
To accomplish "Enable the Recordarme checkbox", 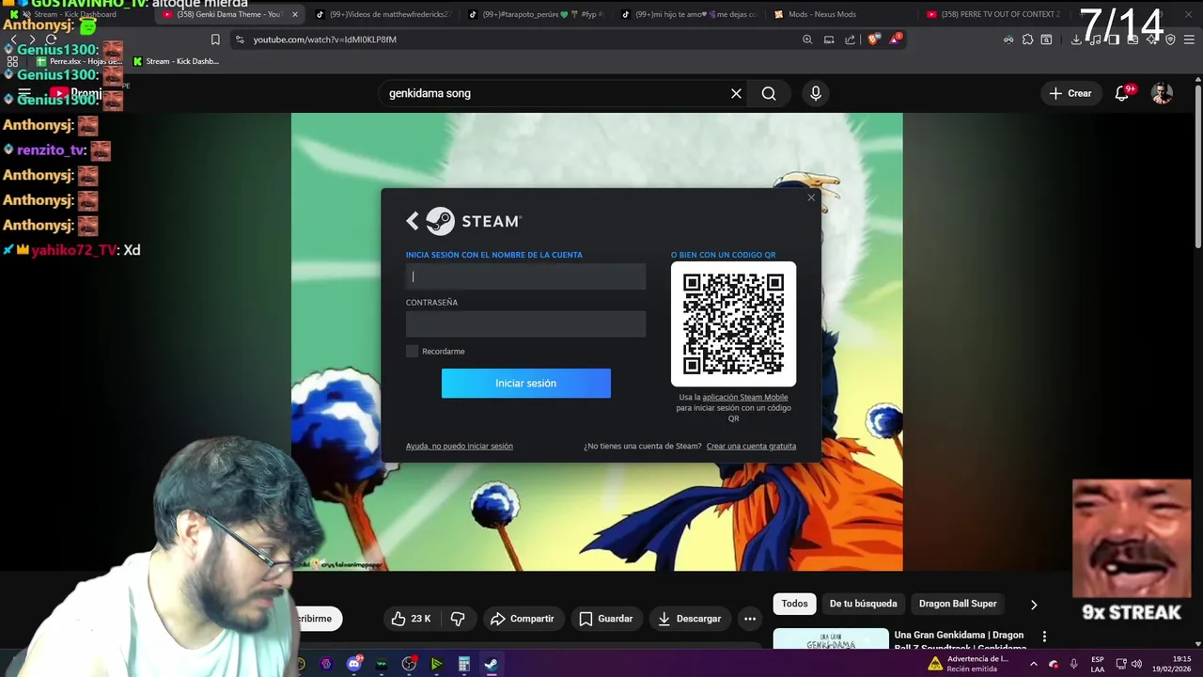I will pyautogui.click(x=412, y=351).
